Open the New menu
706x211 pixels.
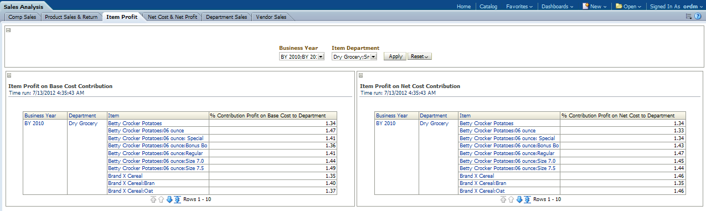coord(595,7)
